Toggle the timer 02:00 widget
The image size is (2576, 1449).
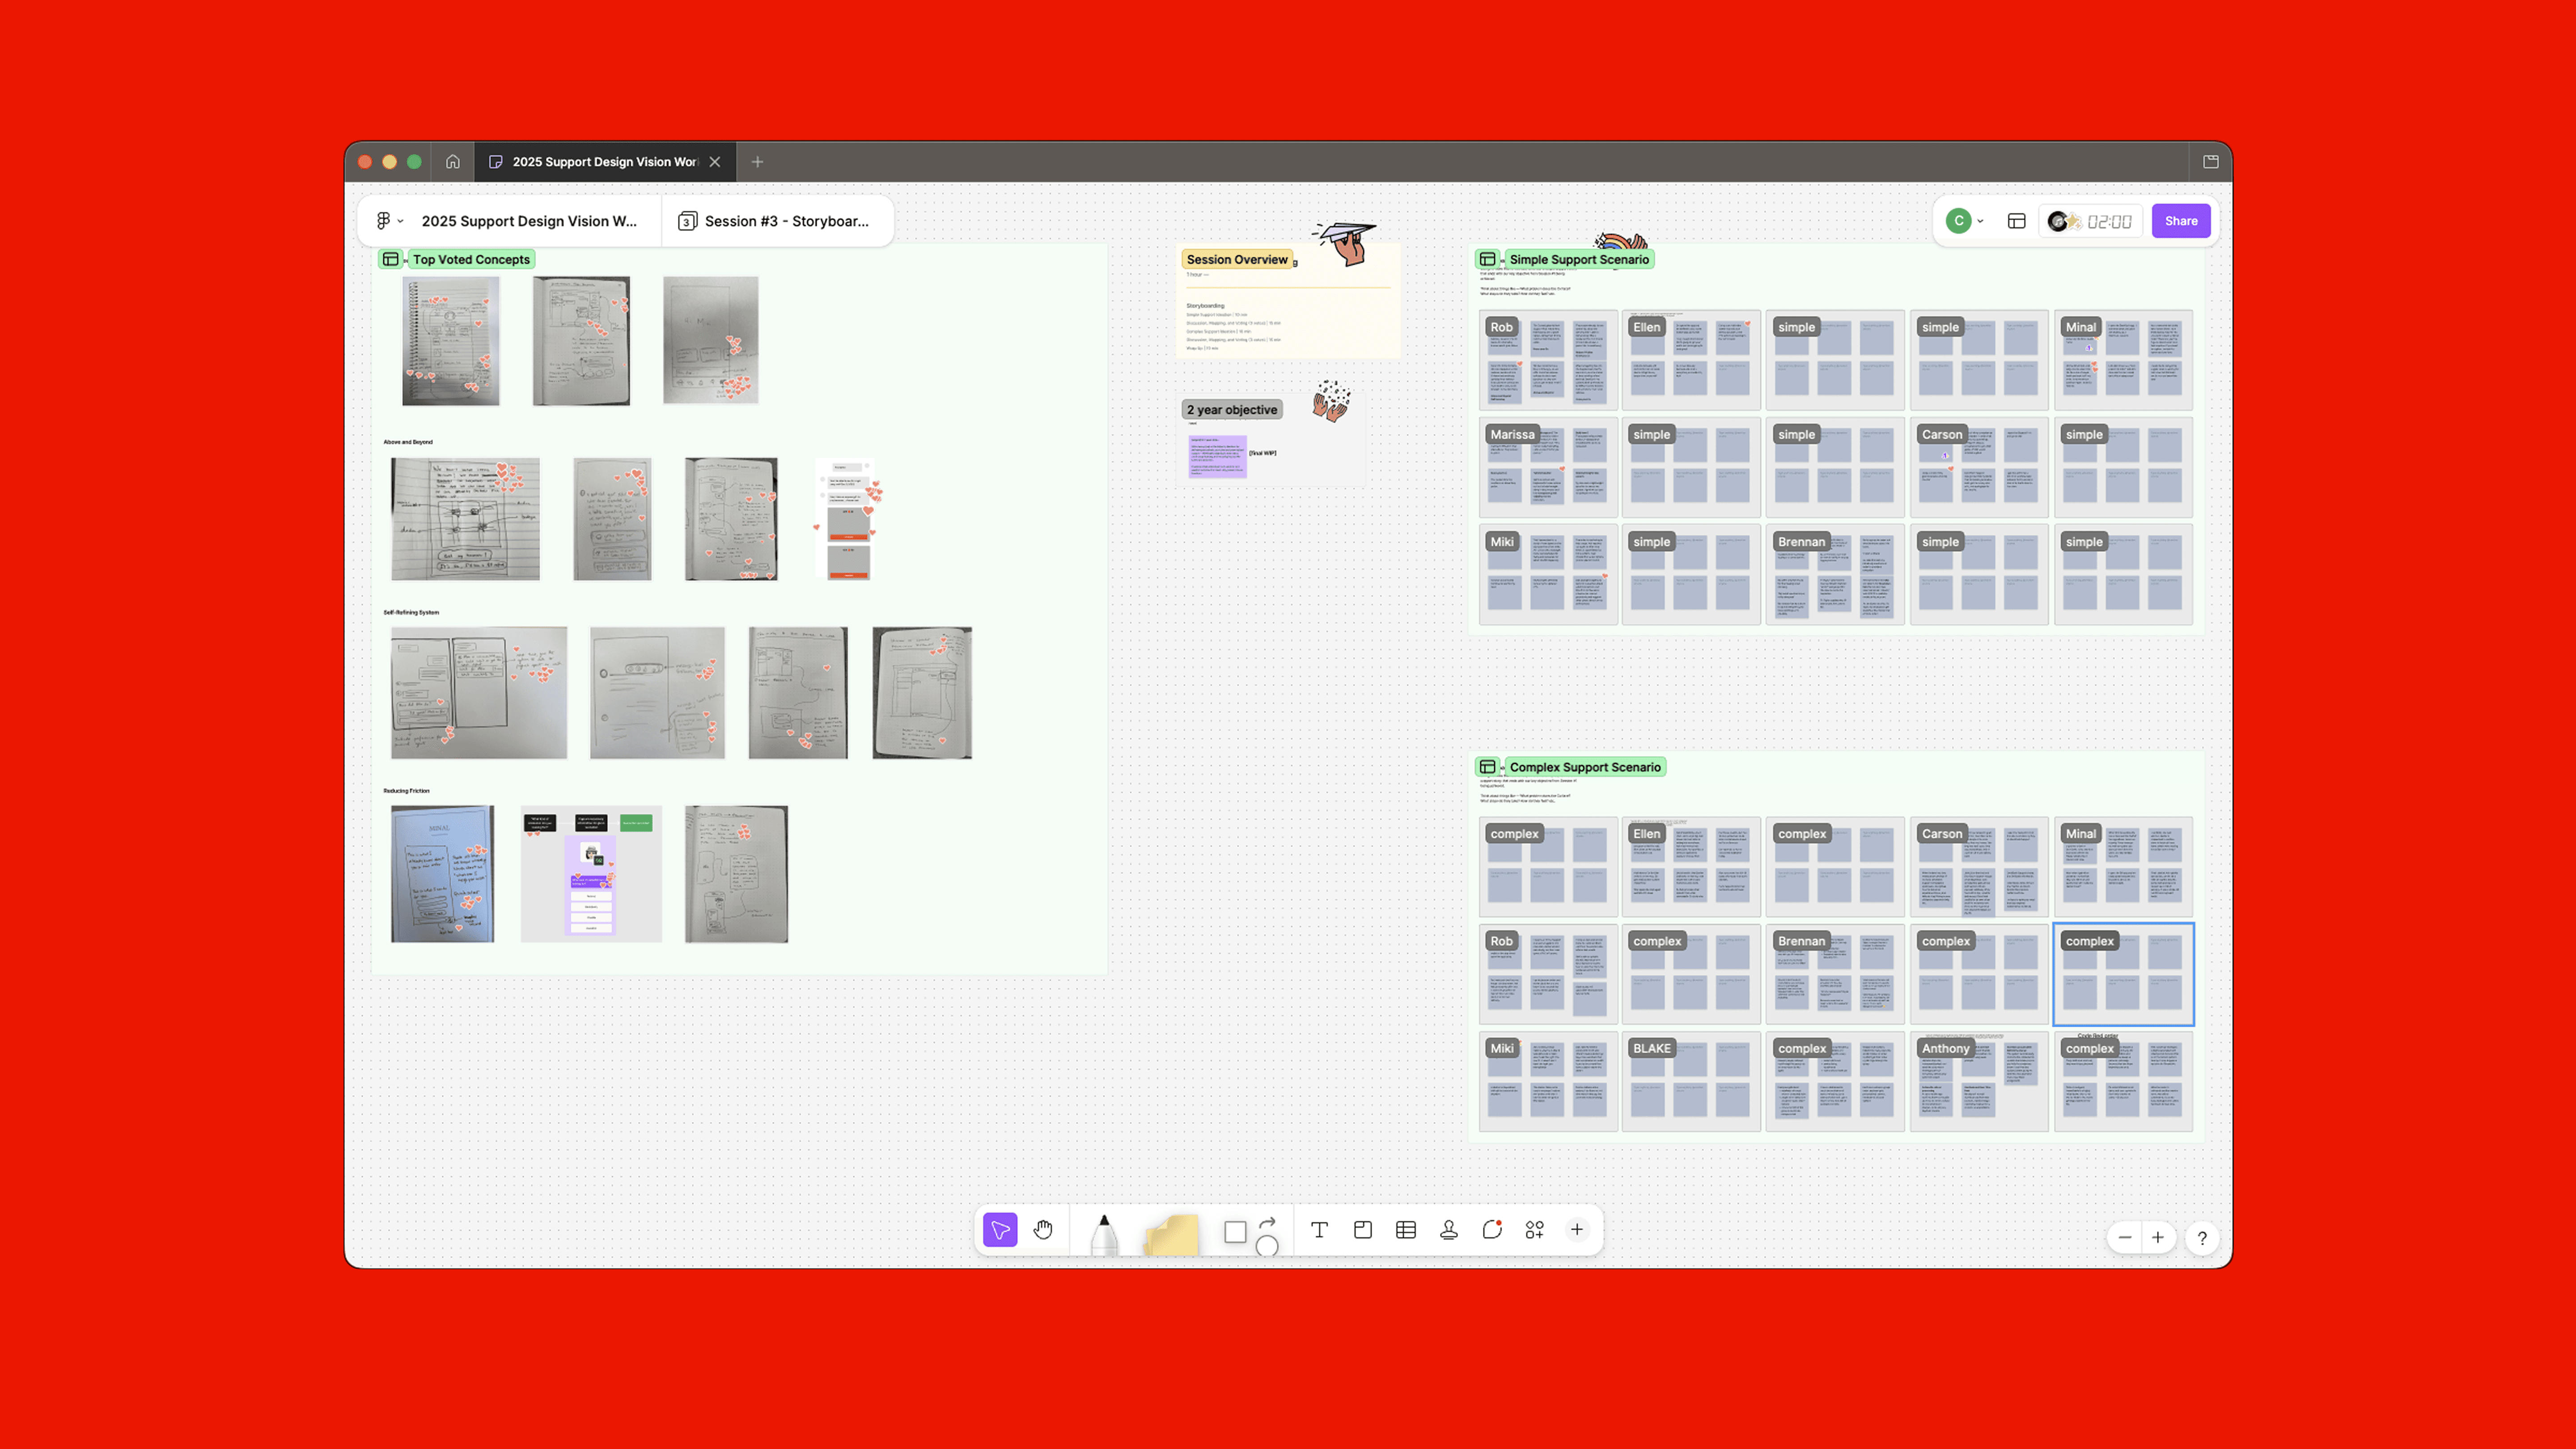pos(2109,221)
